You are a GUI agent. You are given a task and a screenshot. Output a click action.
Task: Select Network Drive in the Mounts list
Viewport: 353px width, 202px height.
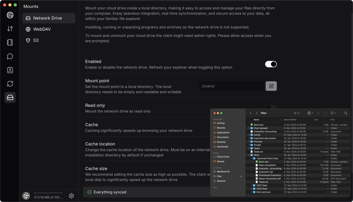[49, 18]
